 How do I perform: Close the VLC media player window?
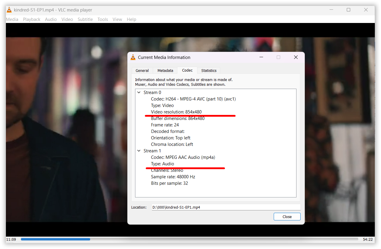click(366, 10)
